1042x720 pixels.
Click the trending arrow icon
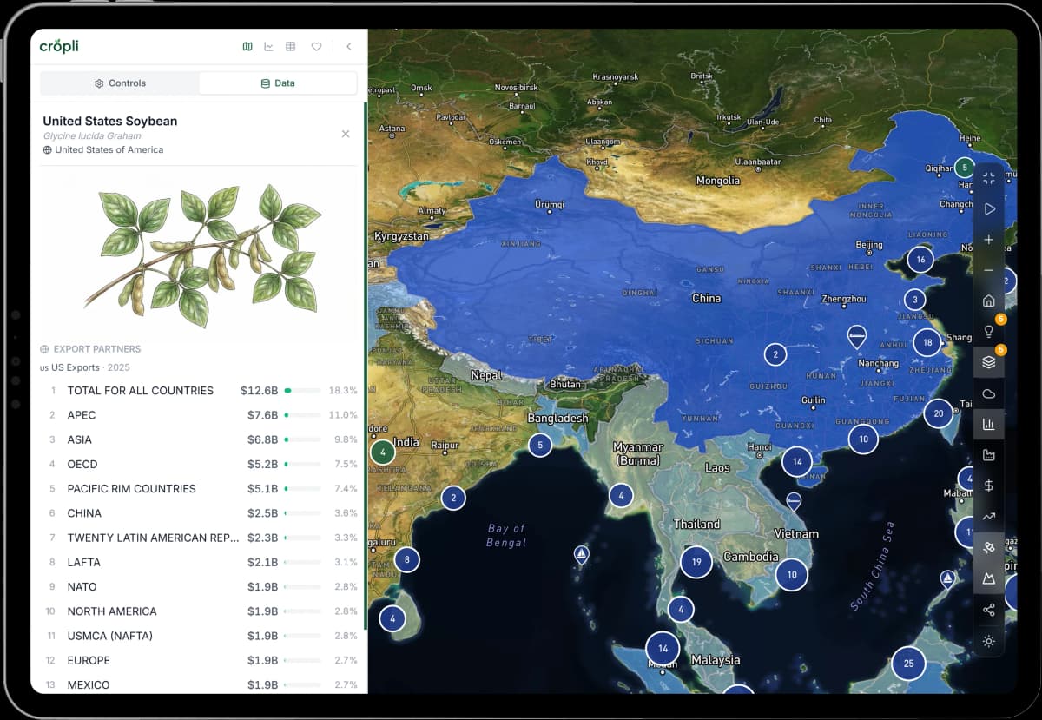[x=989, y=517]
